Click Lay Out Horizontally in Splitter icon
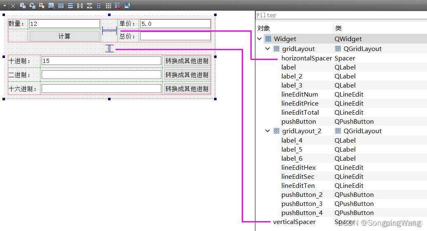 point(80,5)
